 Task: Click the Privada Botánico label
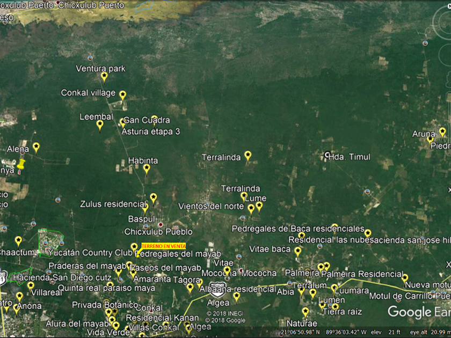pos(105,305)
